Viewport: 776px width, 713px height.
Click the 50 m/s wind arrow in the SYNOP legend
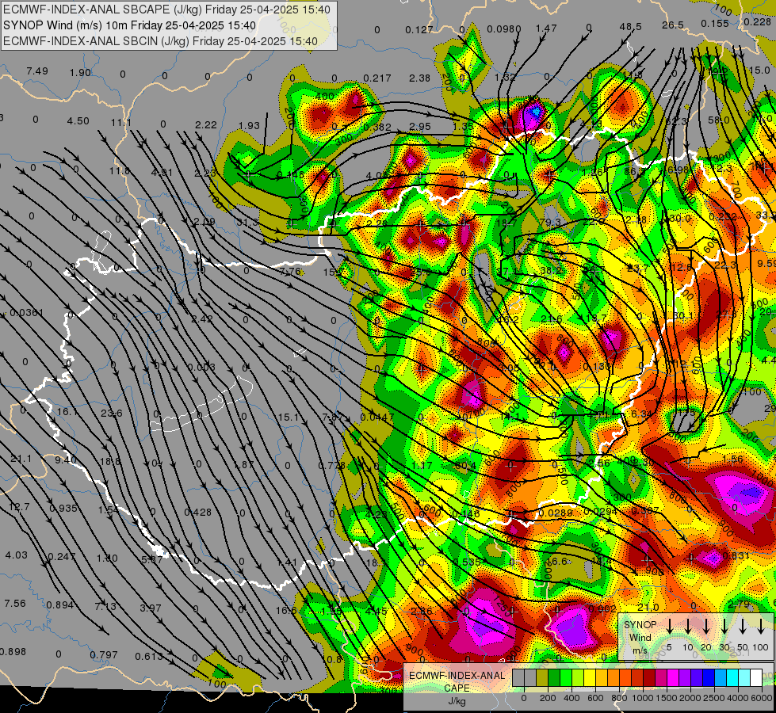[x=743, y=627]
